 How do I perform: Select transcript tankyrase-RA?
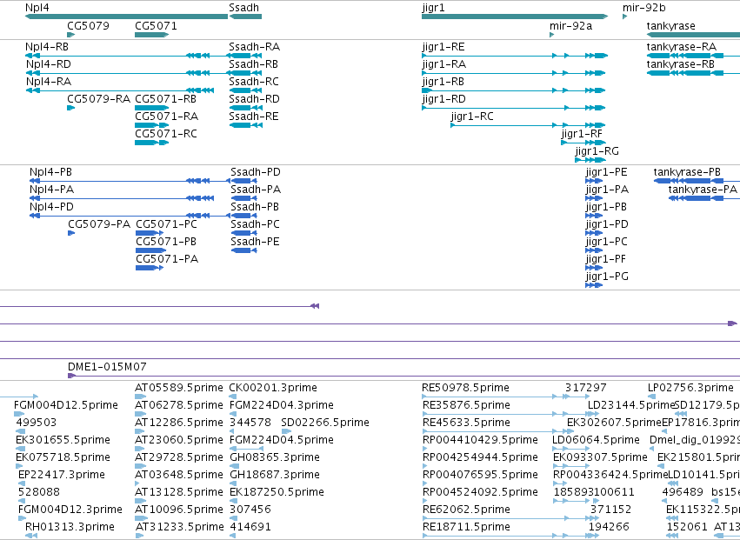[693, 56]
